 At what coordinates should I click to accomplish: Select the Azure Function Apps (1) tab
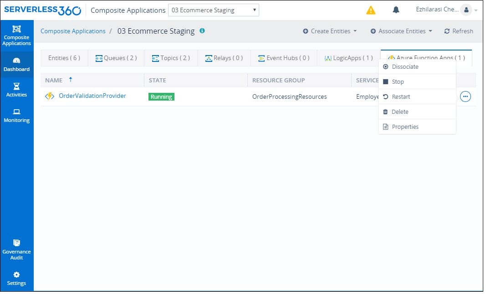coord(426,57)
